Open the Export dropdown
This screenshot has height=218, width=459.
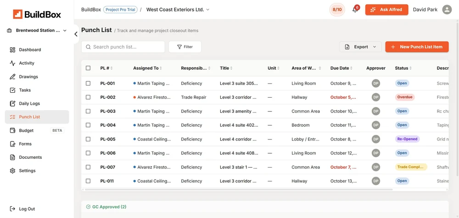(x=360, y=47)
